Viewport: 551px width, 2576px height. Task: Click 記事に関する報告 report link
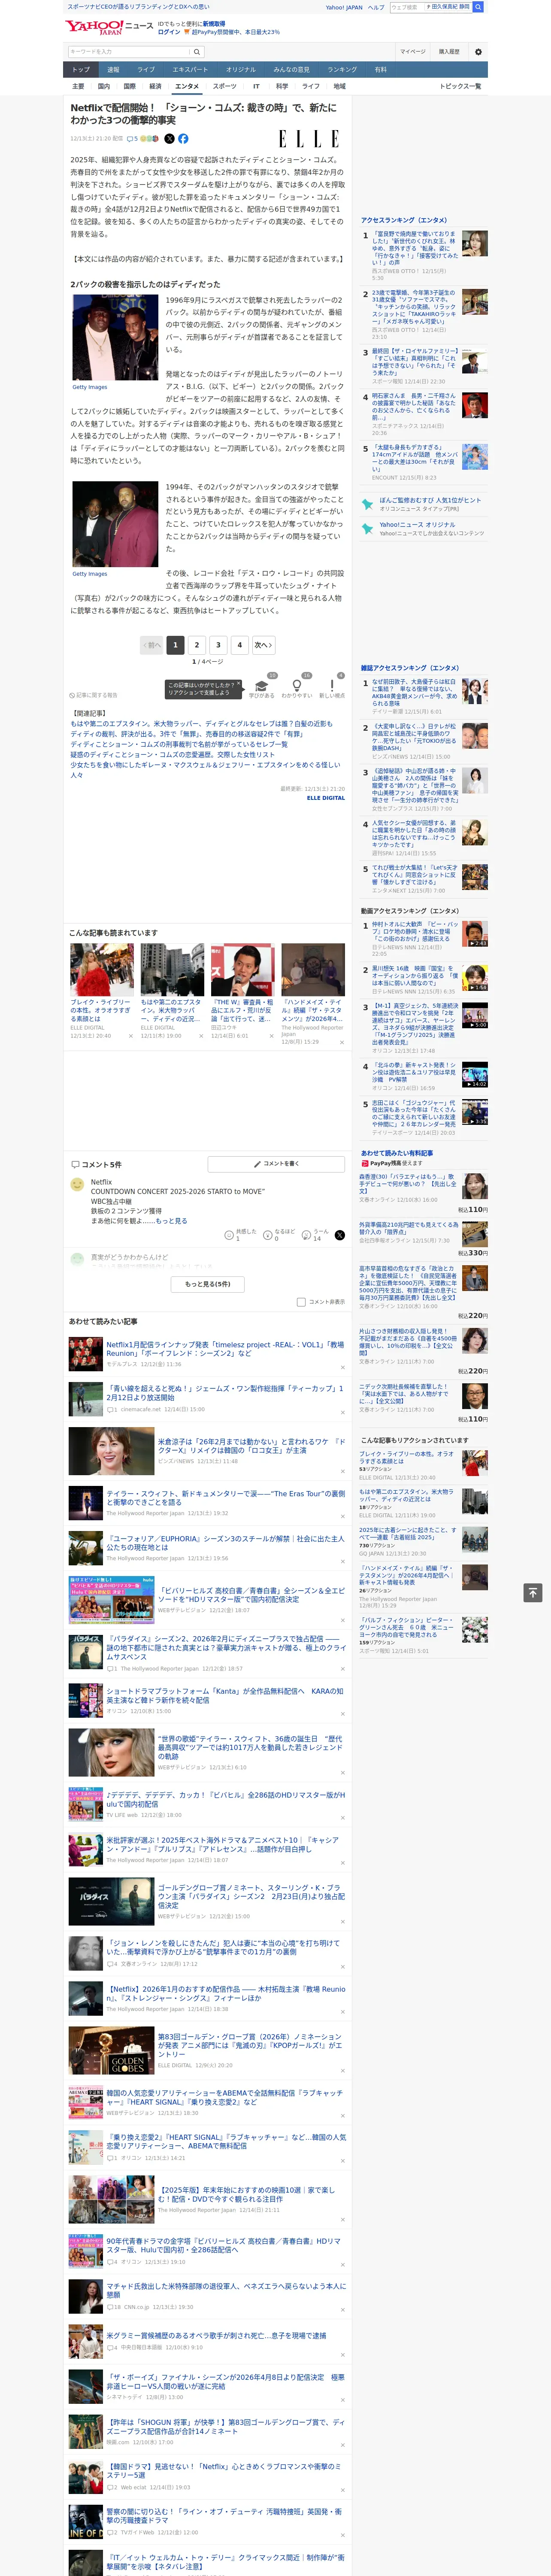click(94, 695)
